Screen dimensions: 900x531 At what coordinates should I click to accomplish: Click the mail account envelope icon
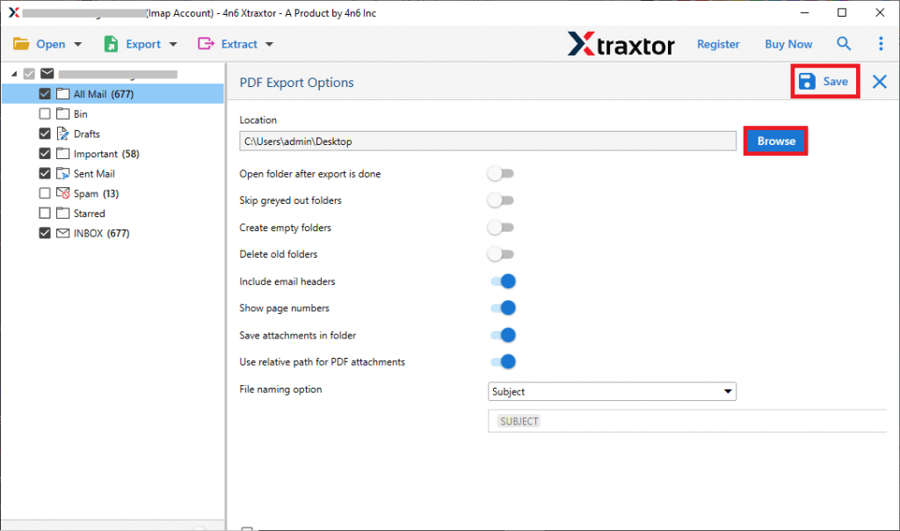point(47,74)
